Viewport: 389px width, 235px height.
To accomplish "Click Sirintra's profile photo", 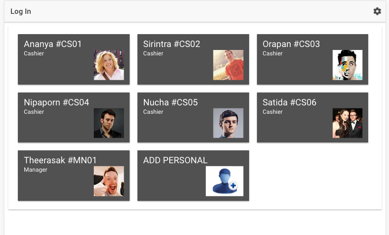I will [228, 65].
